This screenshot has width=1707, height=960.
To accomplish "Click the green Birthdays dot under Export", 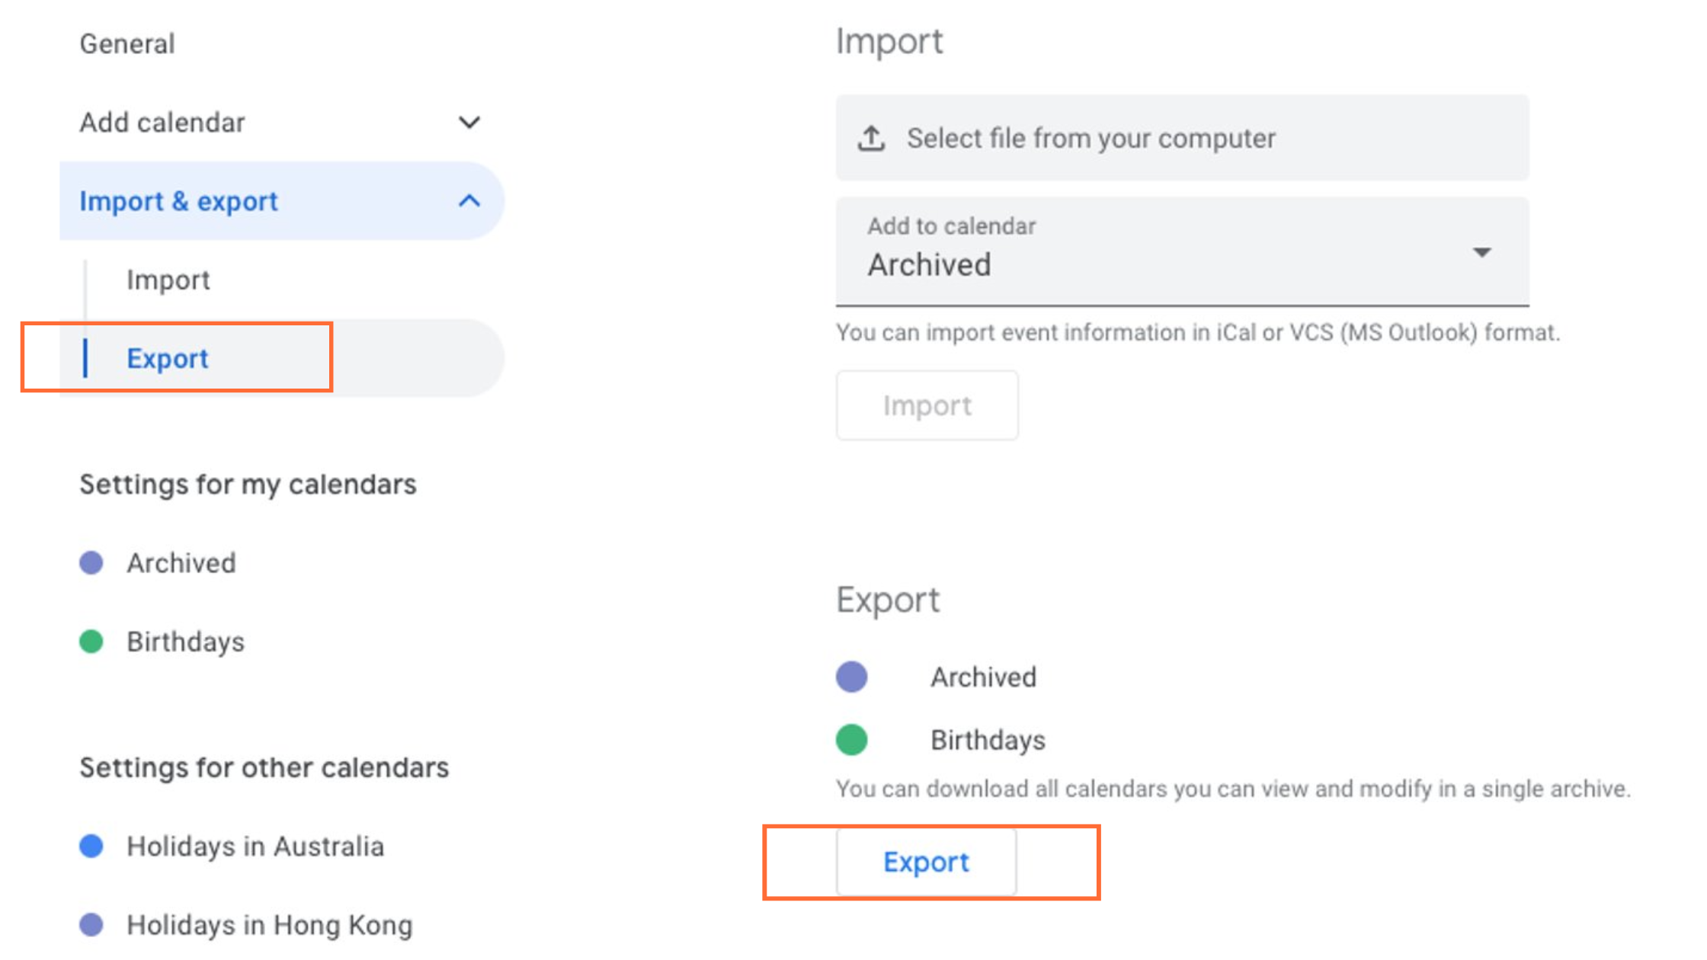I will coord(851,740).
